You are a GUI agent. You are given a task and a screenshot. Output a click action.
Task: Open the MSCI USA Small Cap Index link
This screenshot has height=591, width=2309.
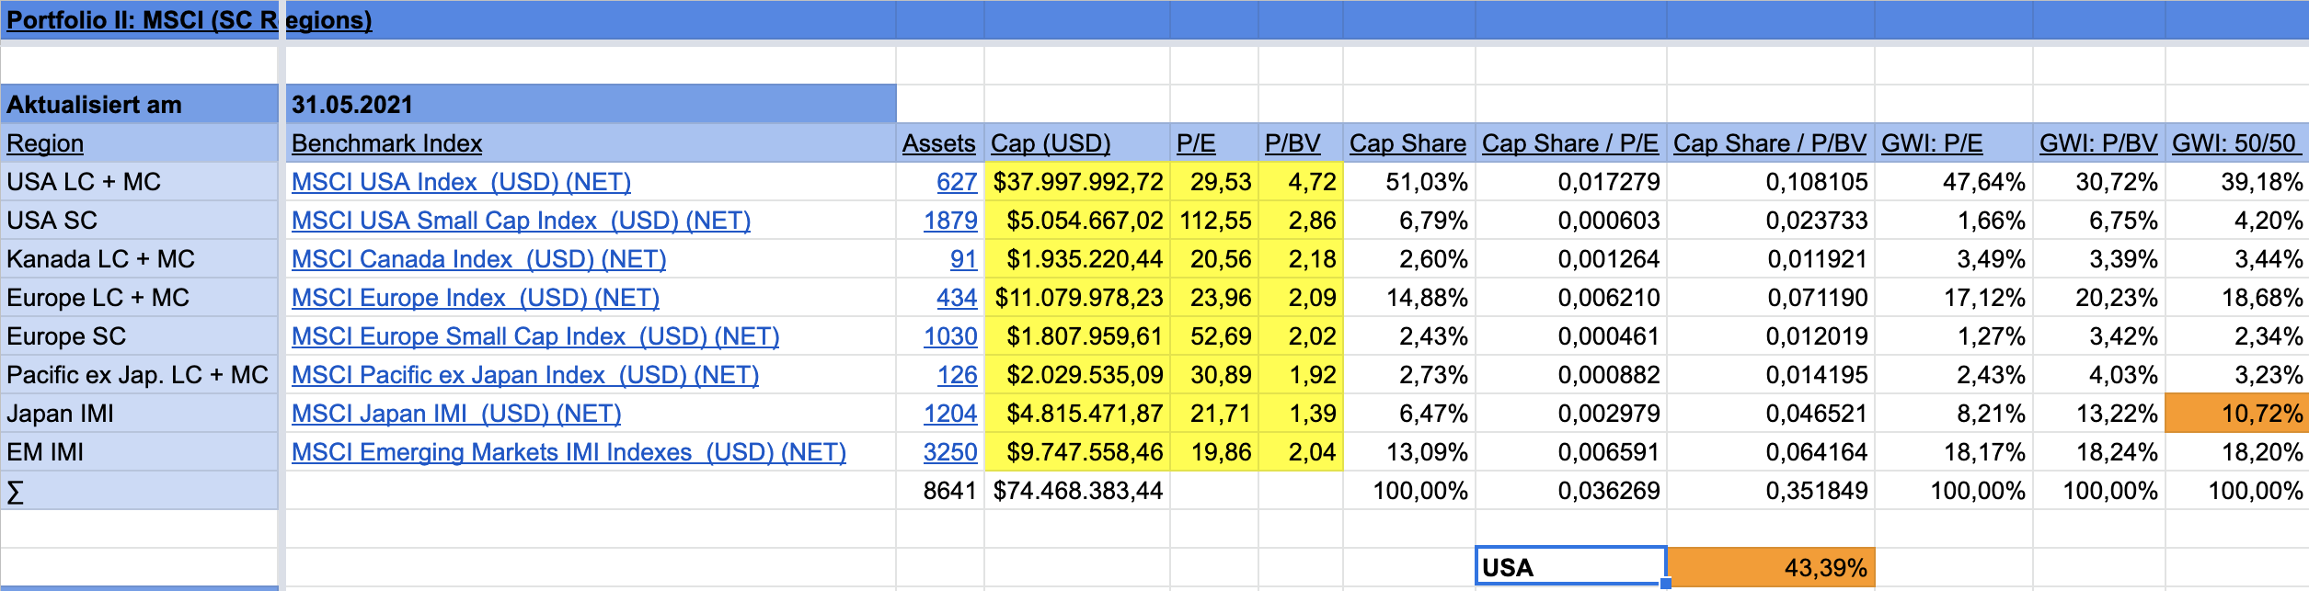(x=521, y=221)
